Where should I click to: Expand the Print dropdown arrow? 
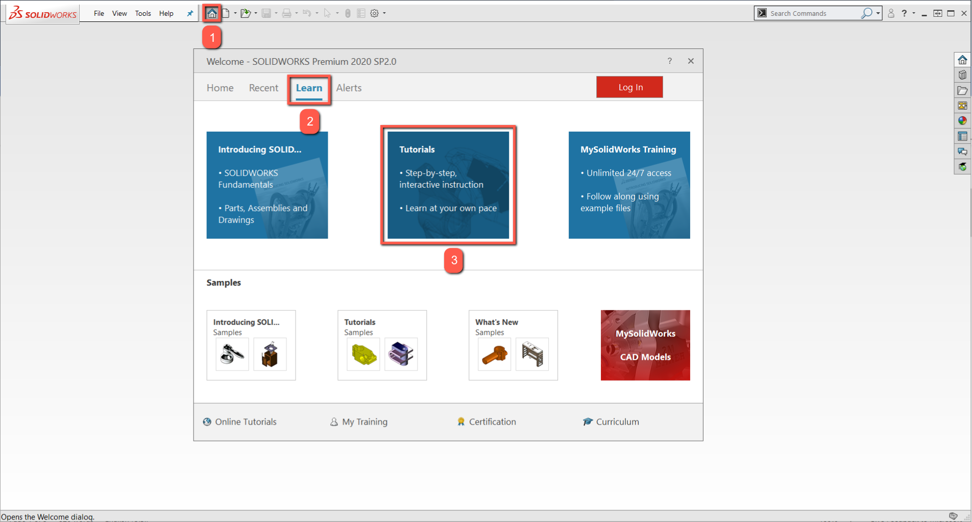pyautogui.click(x=296, y=13)
